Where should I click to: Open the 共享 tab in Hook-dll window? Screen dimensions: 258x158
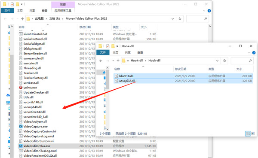(x=128, y=52)
